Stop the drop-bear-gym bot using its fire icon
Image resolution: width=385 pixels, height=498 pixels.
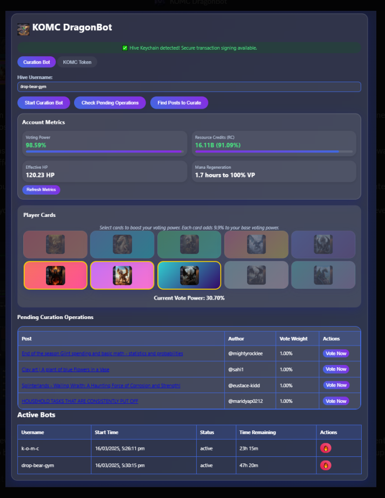pos(326,466)
